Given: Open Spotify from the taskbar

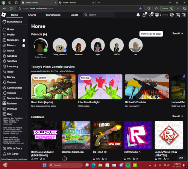Looking at the screenshot, I should [x=128, y=165].
